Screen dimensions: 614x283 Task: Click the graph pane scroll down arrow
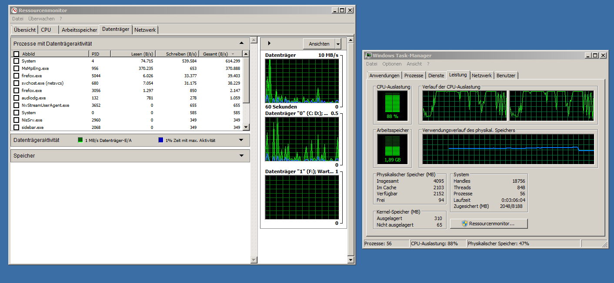351,260
